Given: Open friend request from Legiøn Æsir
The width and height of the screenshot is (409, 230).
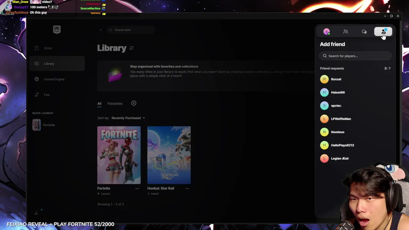Looking at the screenshot, I should [x=355, y=158].
